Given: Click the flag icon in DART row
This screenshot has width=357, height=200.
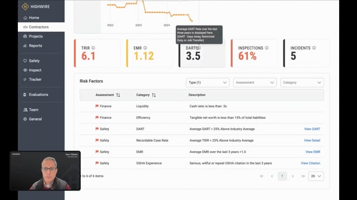Looking at the screenshot, I should [x=97, y=128].
